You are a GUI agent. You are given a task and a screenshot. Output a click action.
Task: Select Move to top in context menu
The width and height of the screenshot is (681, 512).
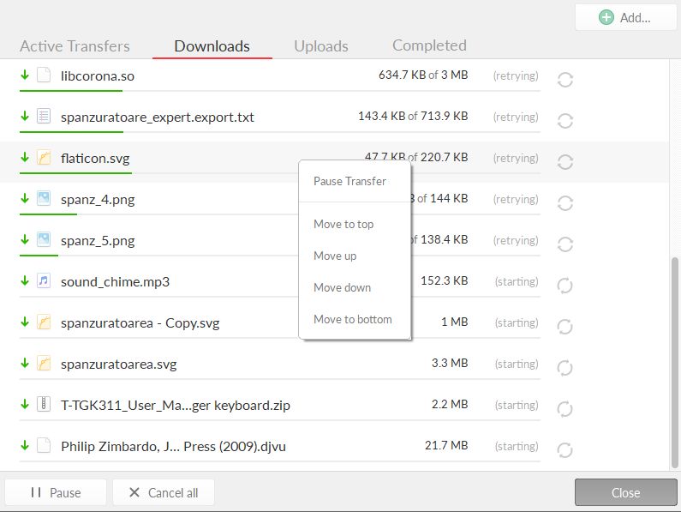(343, 224)
